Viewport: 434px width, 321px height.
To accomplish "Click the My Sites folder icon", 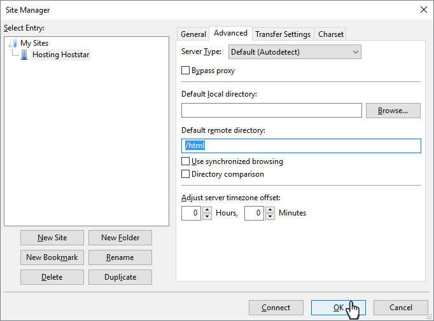I will click(13, 43).
